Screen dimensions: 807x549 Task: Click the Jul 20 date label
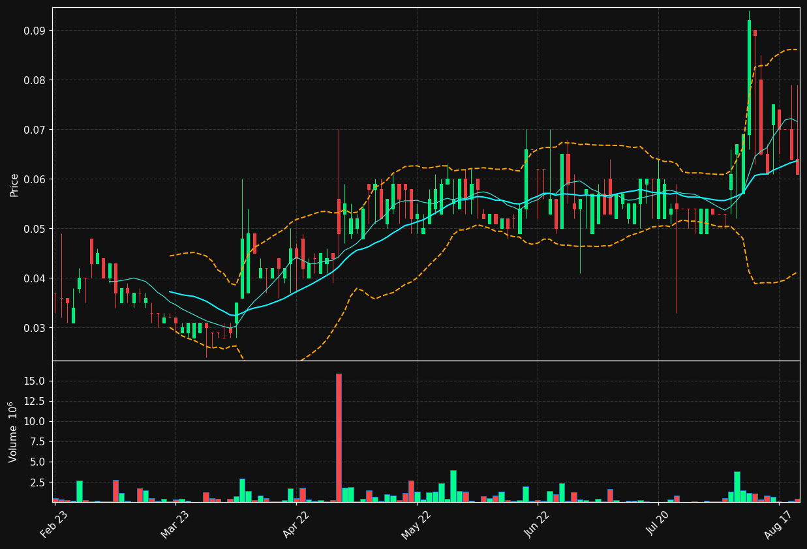[658, 524]
